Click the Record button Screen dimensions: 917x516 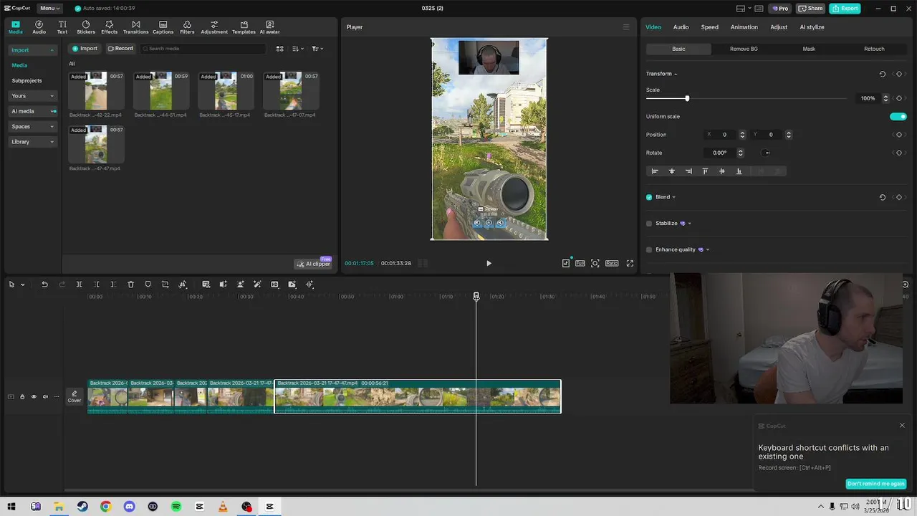coord(120,49)
